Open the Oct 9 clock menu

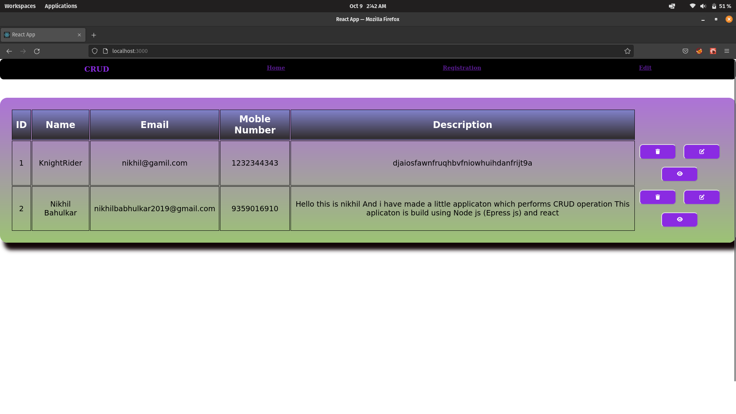(368, 6)
